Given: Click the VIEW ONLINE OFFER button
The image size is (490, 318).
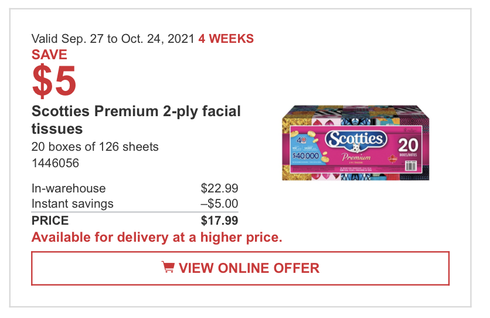Looking at the screenshot, I should (240, 268).
